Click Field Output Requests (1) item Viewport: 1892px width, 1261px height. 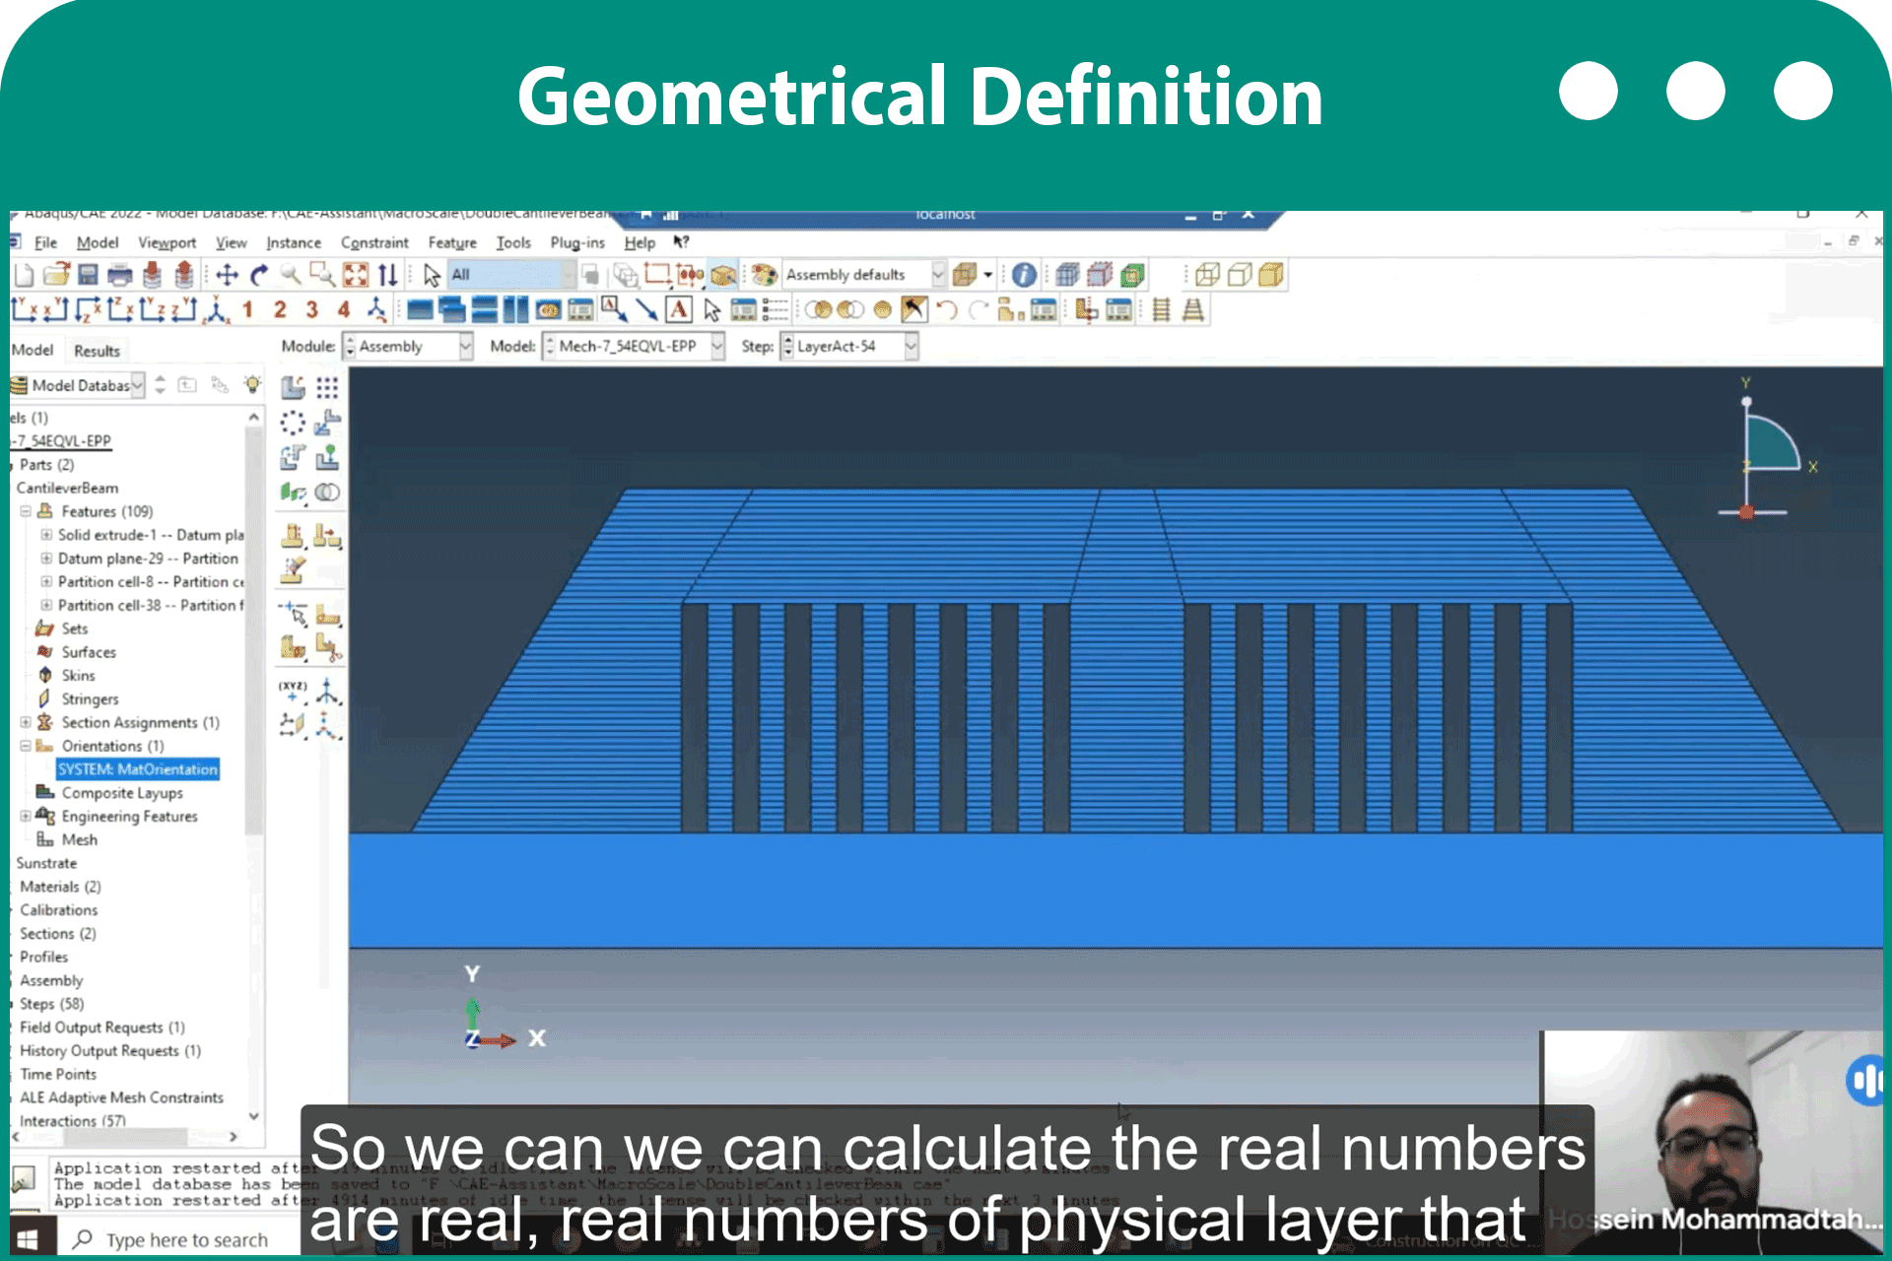[102, 1028]
